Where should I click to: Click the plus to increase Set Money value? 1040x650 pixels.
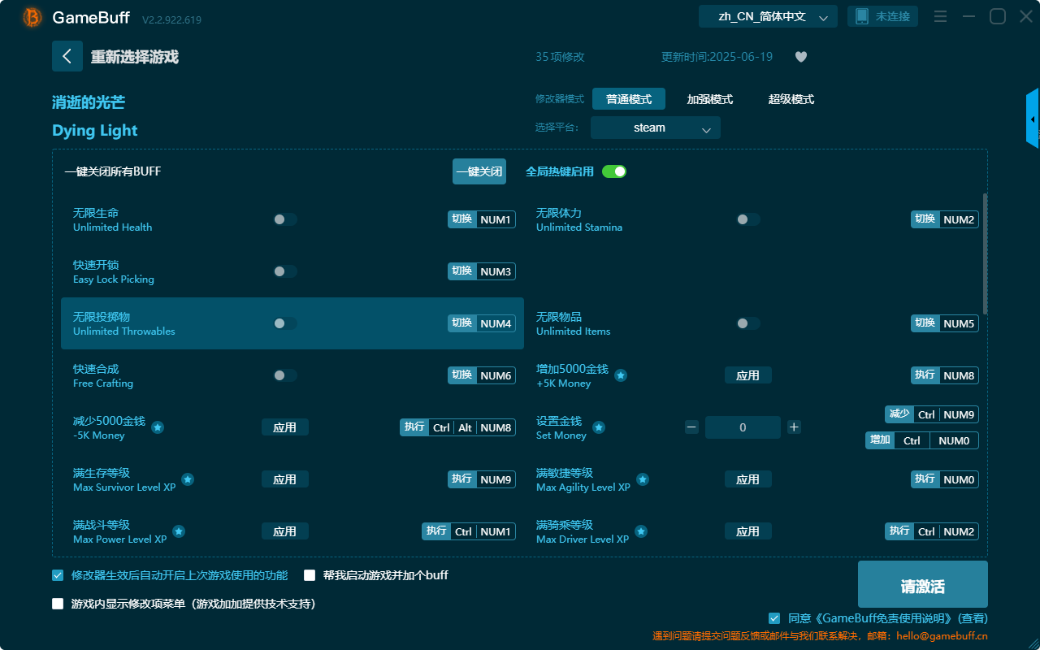pos(794,427)
